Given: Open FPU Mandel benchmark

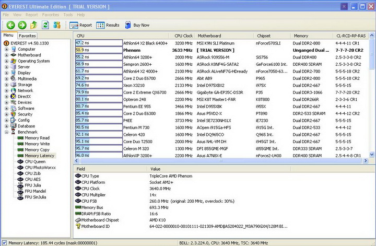Looking at the screenshot, I should [x=32, y=191].
